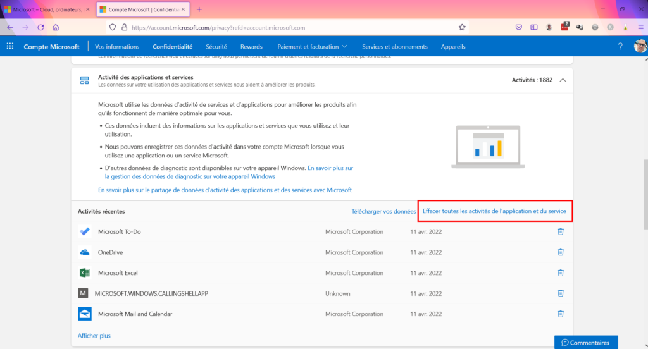Delete Microsoft Excel activity with trash icon

pos(561,272)
